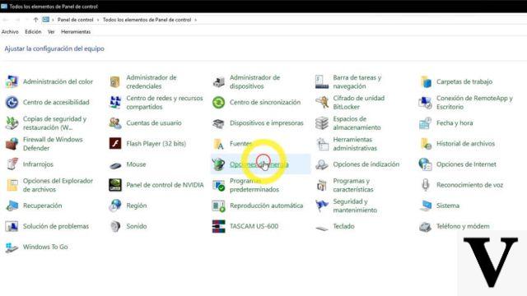This screenshot has width=527, height=296.
Task: Open Opciones del Explorador de archivos link
Action: (x=58, y=185)
